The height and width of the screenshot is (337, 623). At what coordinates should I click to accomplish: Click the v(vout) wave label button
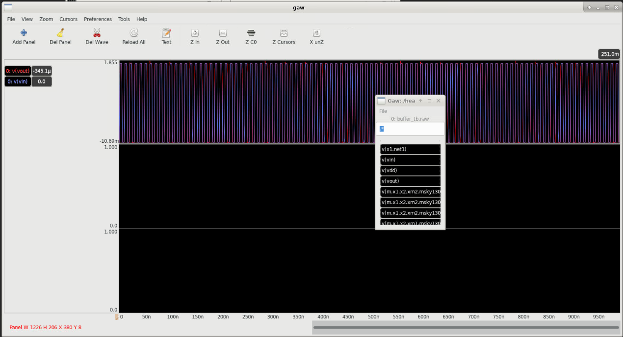pyautogui.click(x=18, y=71)
